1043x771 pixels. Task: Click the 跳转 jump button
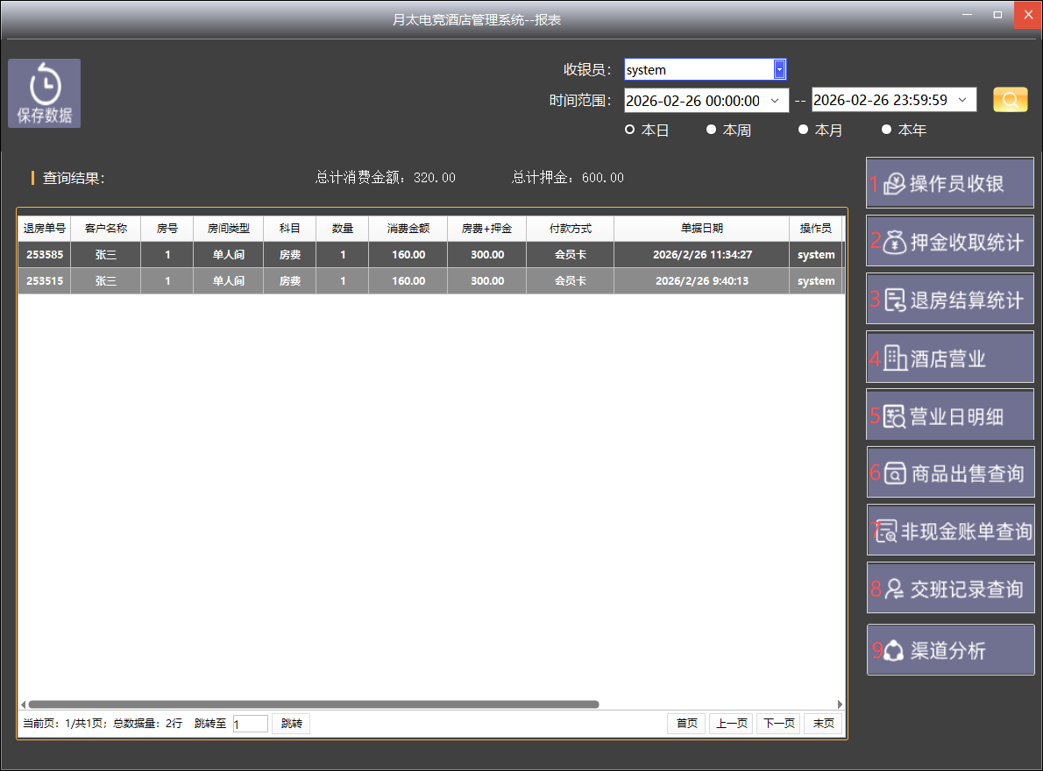click(291, 724)
